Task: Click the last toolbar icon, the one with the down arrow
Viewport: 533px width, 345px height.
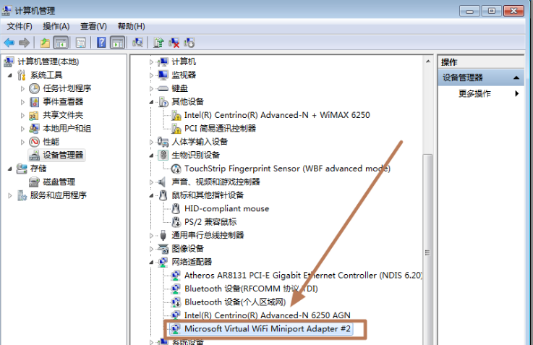Action: pos(189,43)
